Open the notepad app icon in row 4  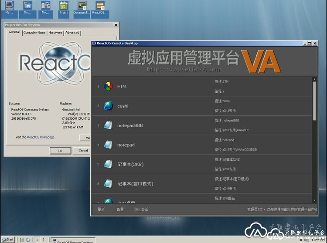tap(108, 145)
